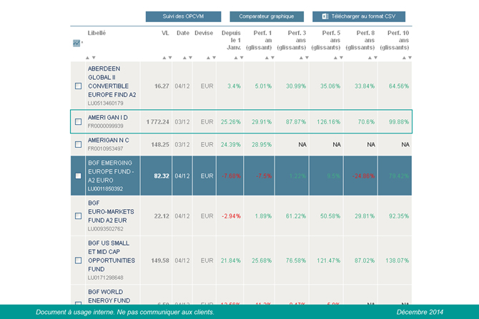Tick the AMERI GAN I D checkbox
The width and height of the screenshot is (479, 319).
click(79, 122)
